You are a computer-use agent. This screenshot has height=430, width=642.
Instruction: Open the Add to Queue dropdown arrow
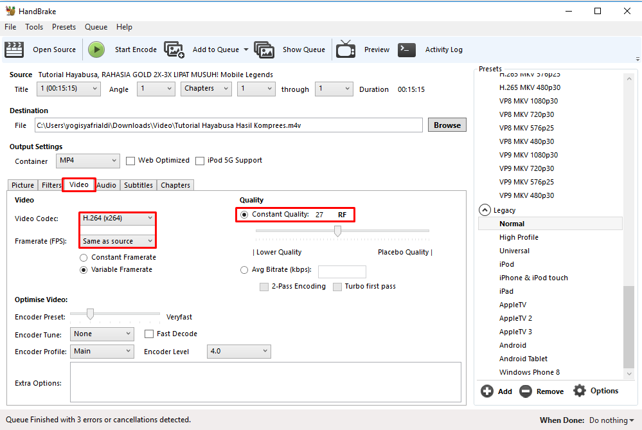click(x=246, y=49)
